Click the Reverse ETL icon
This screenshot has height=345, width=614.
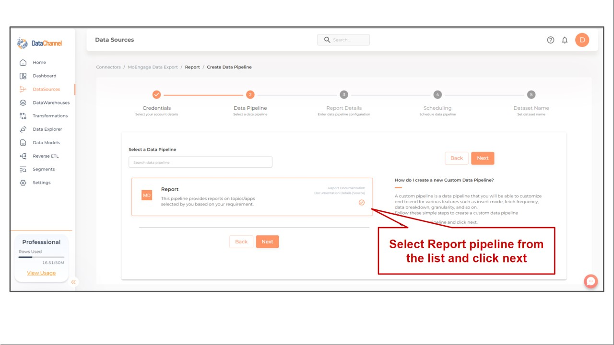click(23, 156)
